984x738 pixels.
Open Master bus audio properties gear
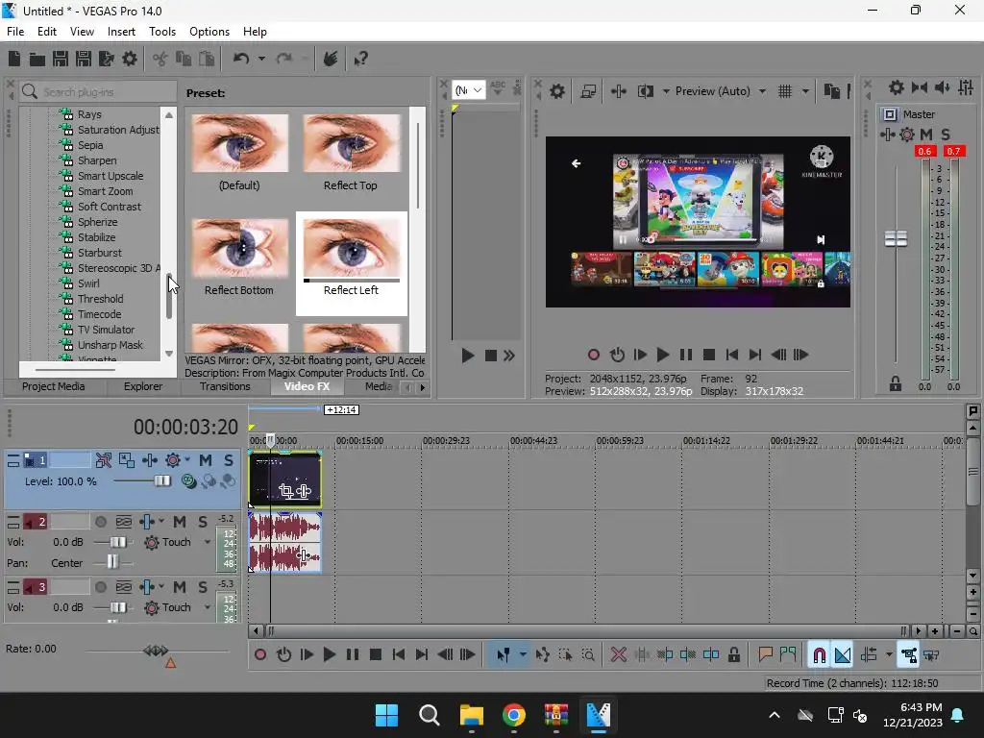tap(897, 87)
